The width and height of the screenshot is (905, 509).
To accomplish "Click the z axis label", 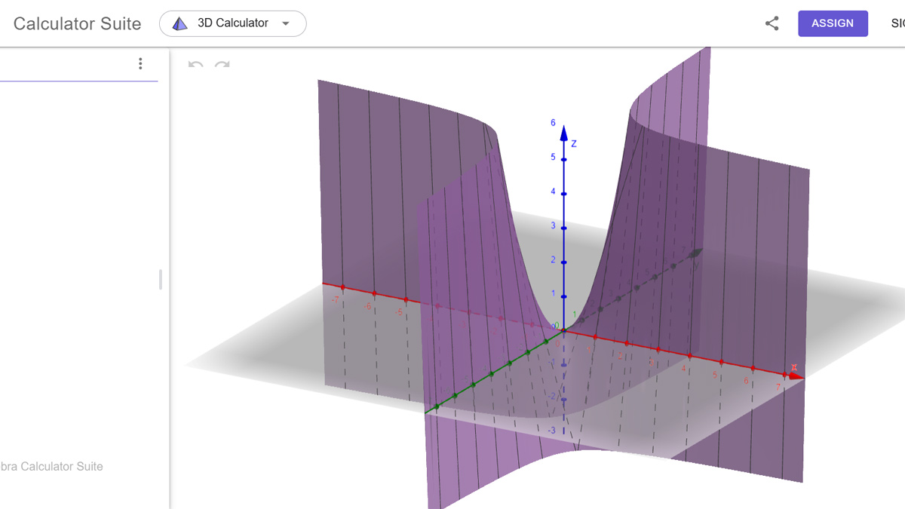I will 574,143.
